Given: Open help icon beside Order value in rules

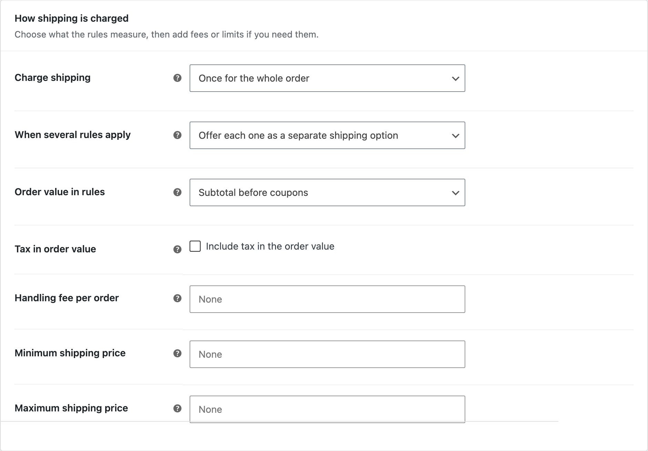Looking at the screenshot, I should (x=177, y=192).
